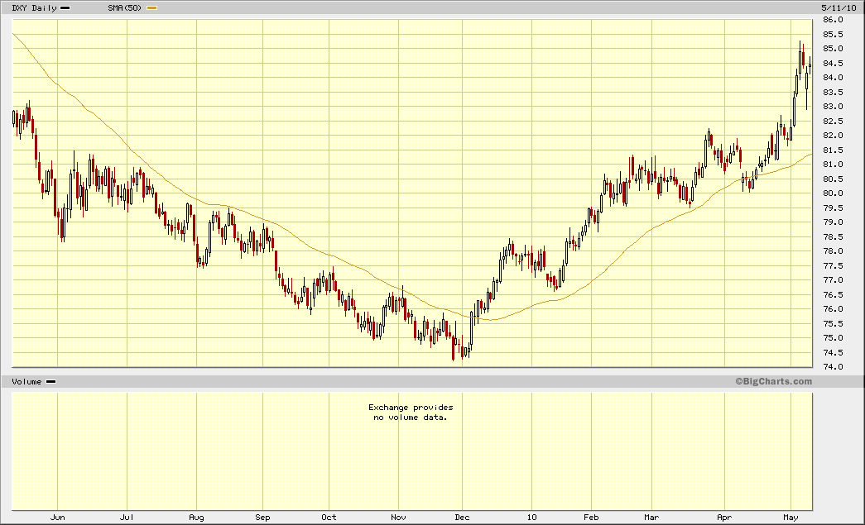Click the 'Jul' month axis label
865x525 pixels.
coord(127,517)
